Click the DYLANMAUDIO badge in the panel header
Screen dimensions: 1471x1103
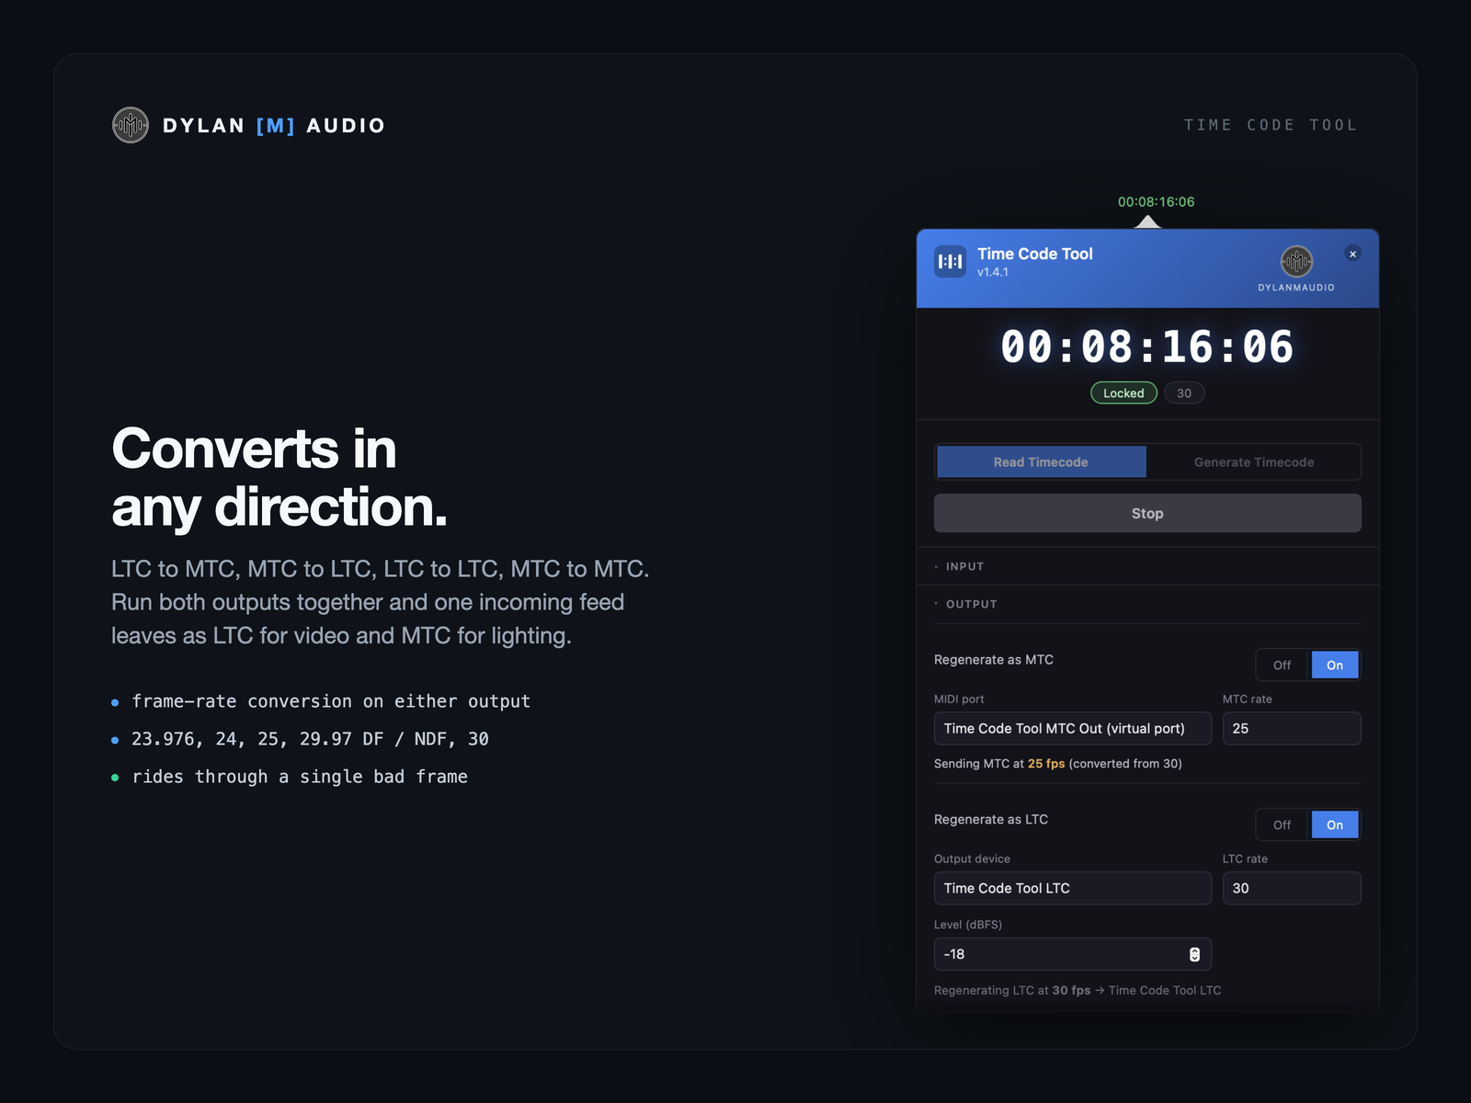tap(1296, 269)
